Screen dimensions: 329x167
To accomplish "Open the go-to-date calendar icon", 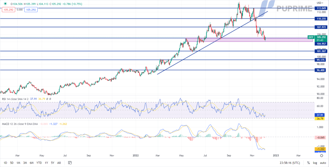I will 70,163.
